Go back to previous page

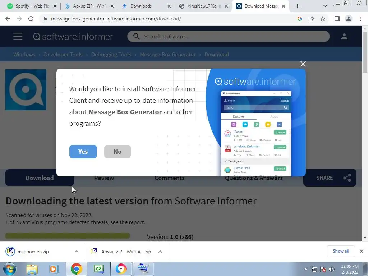click(8, 19)
